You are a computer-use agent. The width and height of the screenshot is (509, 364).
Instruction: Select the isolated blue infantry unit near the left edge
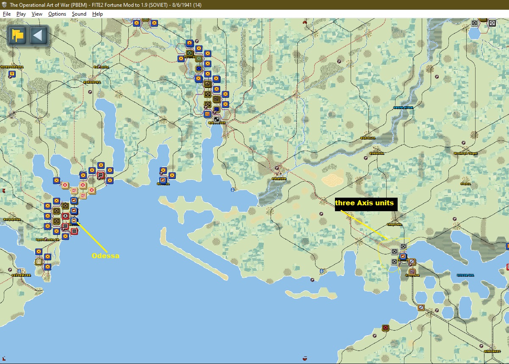pyautogui.click(x=12, y=74)
